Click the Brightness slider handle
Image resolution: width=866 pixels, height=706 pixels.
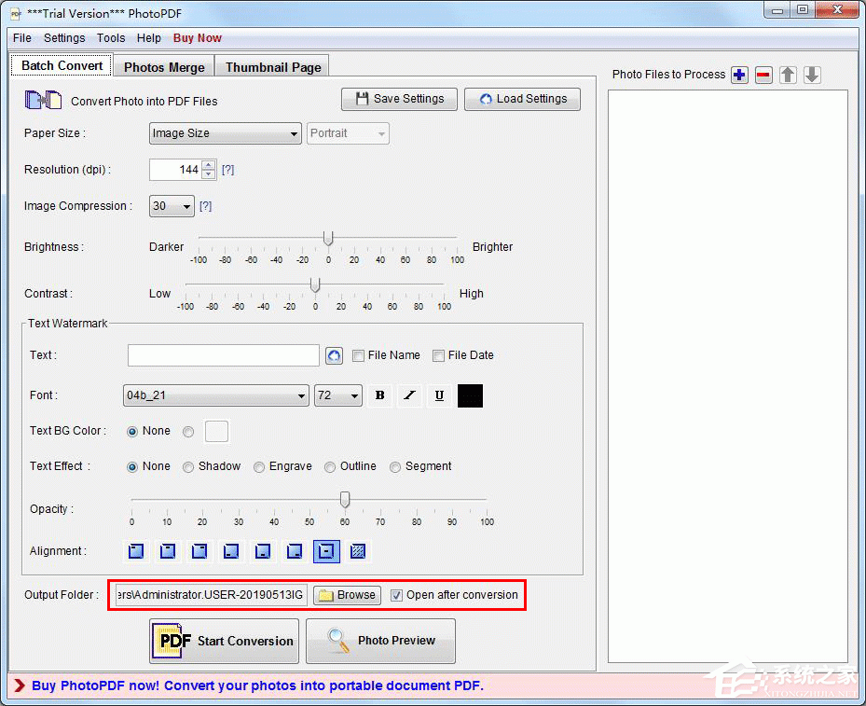point(328,239)
